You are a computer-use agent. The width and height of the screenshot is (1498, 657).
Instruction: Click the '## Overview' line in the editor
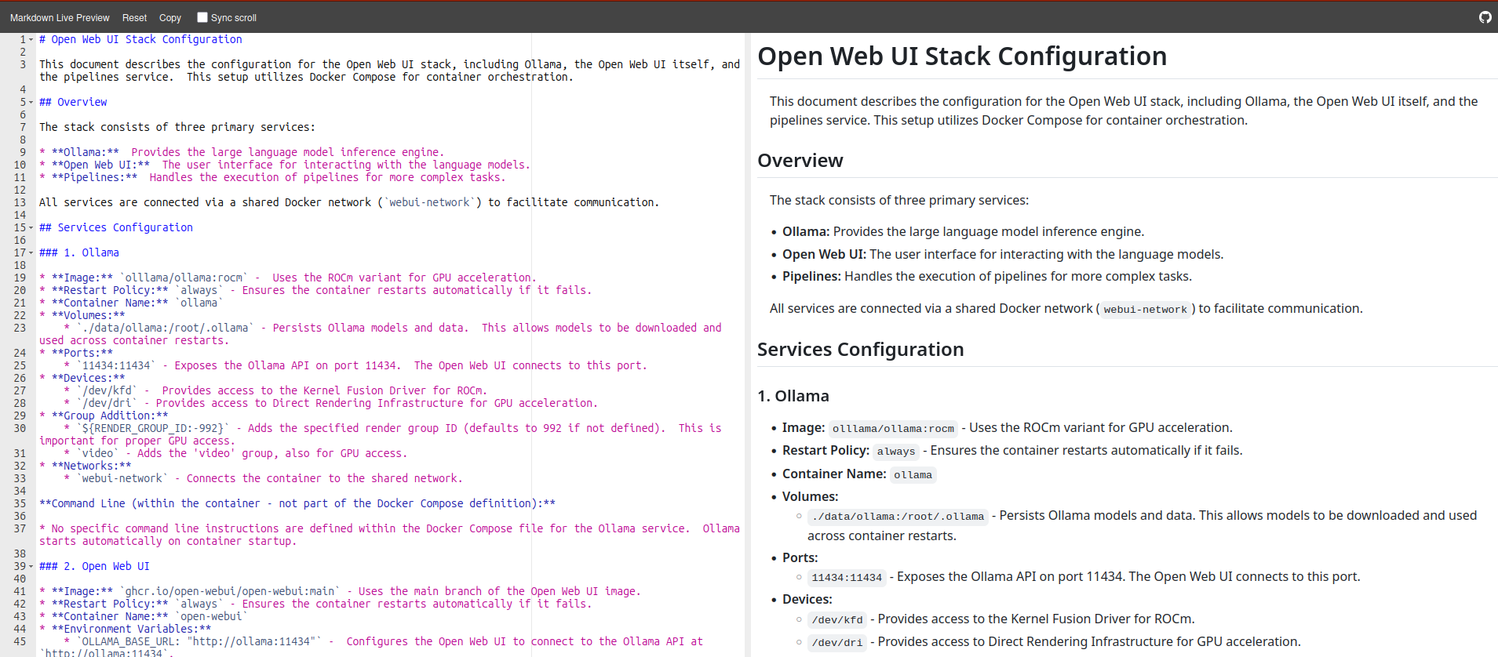[x=73, y=102]
